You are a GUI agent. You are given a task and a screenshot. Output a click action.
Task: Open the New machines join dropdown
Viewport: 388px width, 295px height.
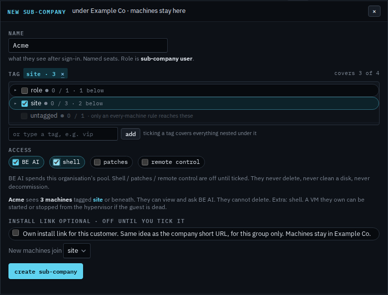(x=77, y=251)
